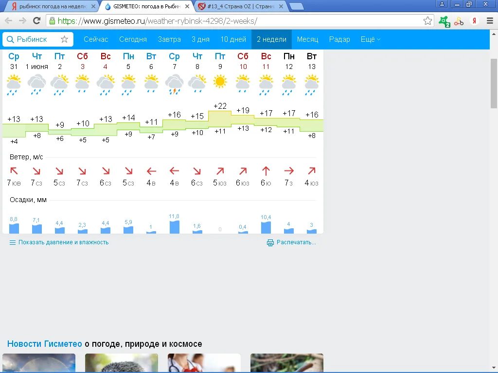Click Показать давление и влажность link
The height and width of the screenshot is (373, 498).
64,242
